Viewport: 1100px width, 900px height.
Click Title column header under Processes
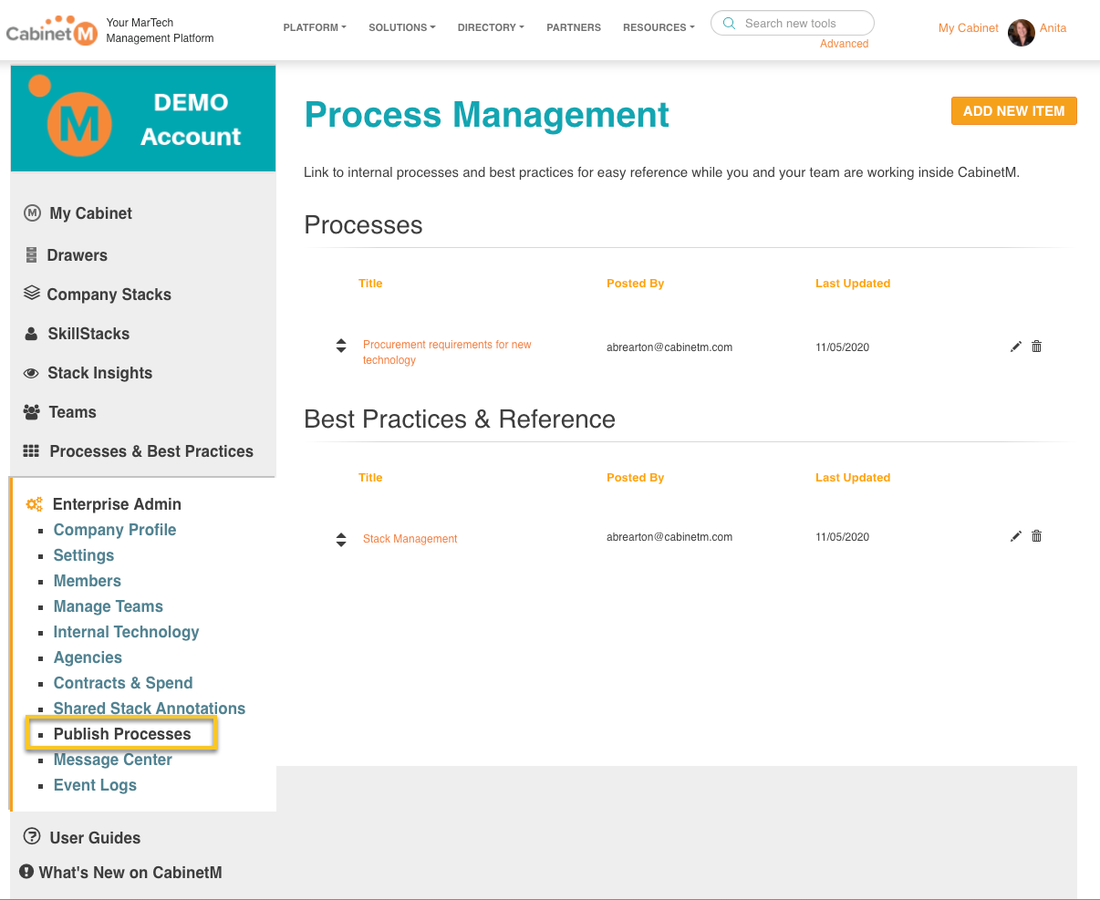370,284
